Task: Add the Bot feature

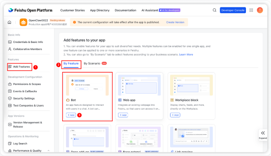Action: (71, 115)
